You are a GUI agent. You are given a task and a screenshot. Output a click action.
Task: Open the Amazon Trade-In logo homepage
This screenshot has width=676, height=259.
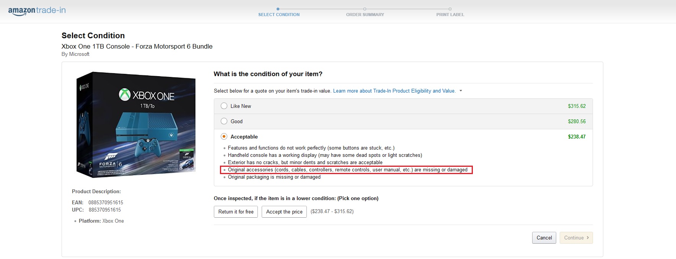point(37,11)
